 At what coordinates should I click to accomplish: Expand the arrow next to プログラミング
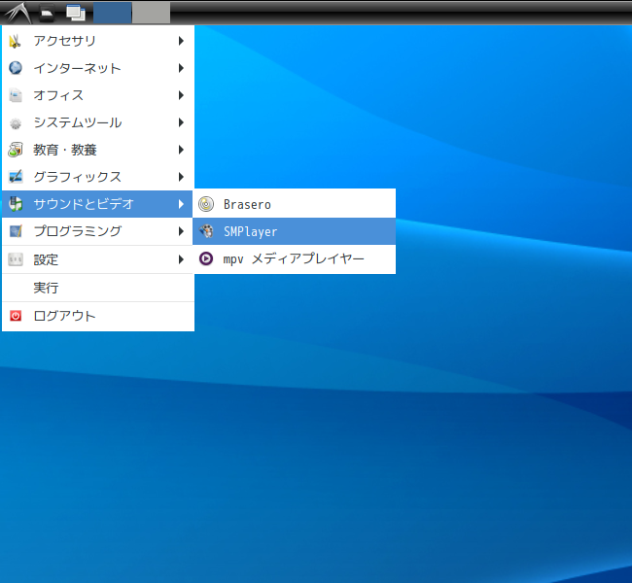181,231
